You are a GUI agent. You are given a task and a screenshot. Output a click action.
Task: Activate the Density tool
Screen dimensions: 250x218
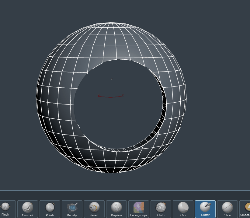[x=72, y=209]
